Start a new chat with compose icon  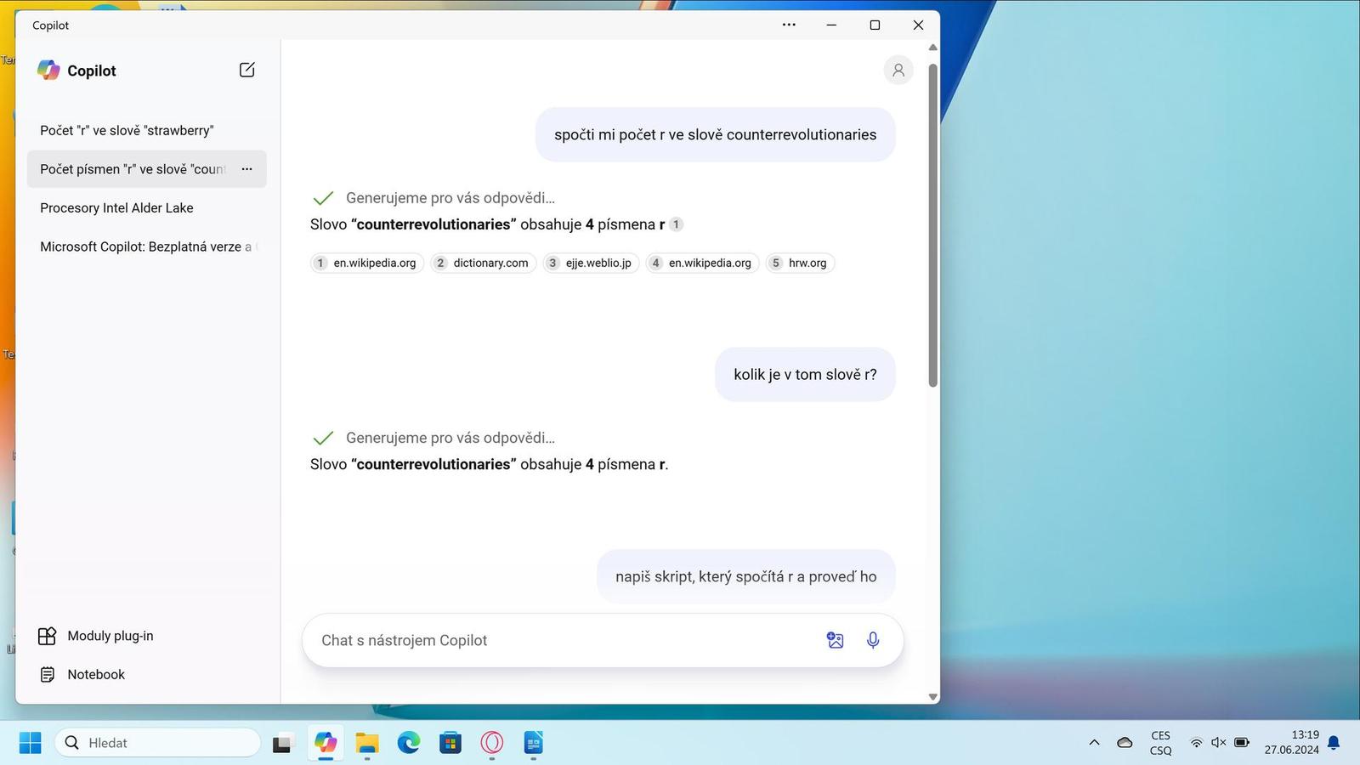[x=247, y=70]
